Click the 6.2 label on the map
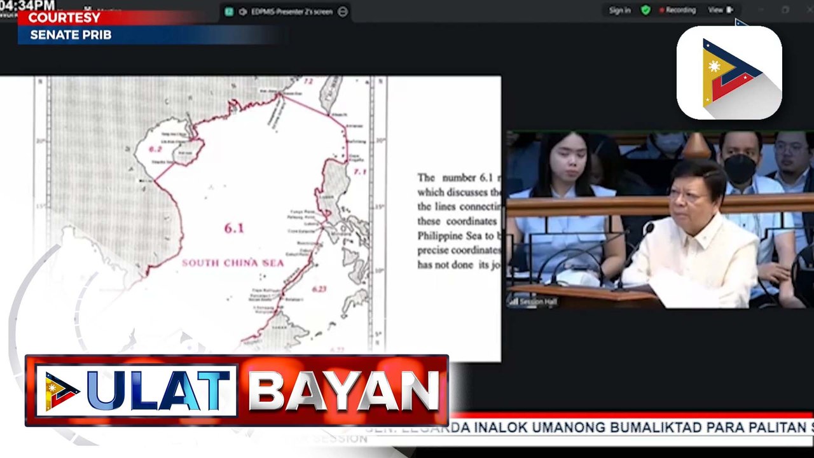814x458 pixels. coord(155,149)
